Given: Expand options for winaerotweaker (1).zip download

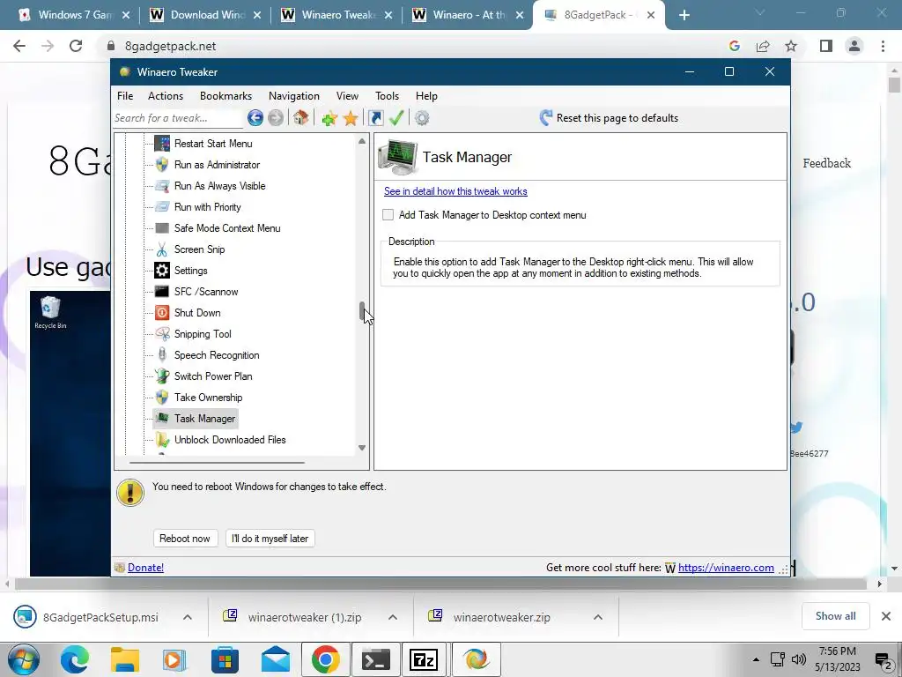Looking at the screenshot, I should click(x=393, y=617).
